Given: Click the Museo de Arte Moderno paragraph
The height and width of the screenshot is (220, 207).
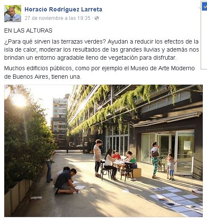Looking at the screenshot, I should pos(99,72).
